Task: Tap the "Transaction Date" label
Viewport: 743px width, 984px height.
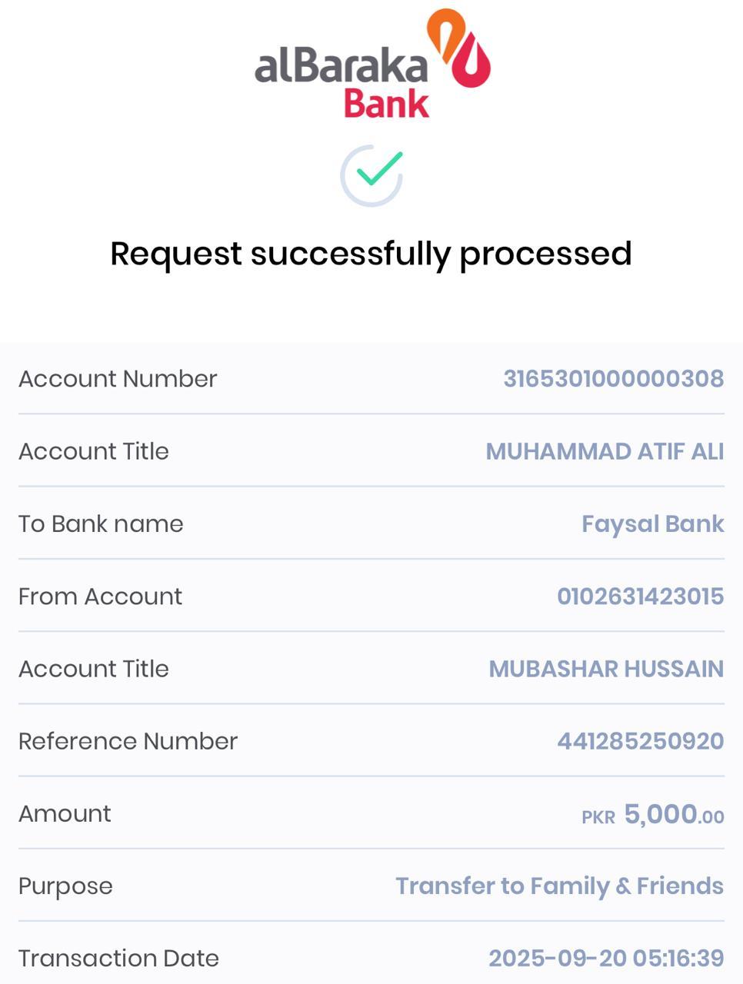Action: click(x=118, y=959)
